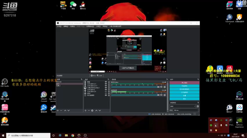
Task: Mute the Mic/Aux speaker icon
Action: [x=161, y=87]
